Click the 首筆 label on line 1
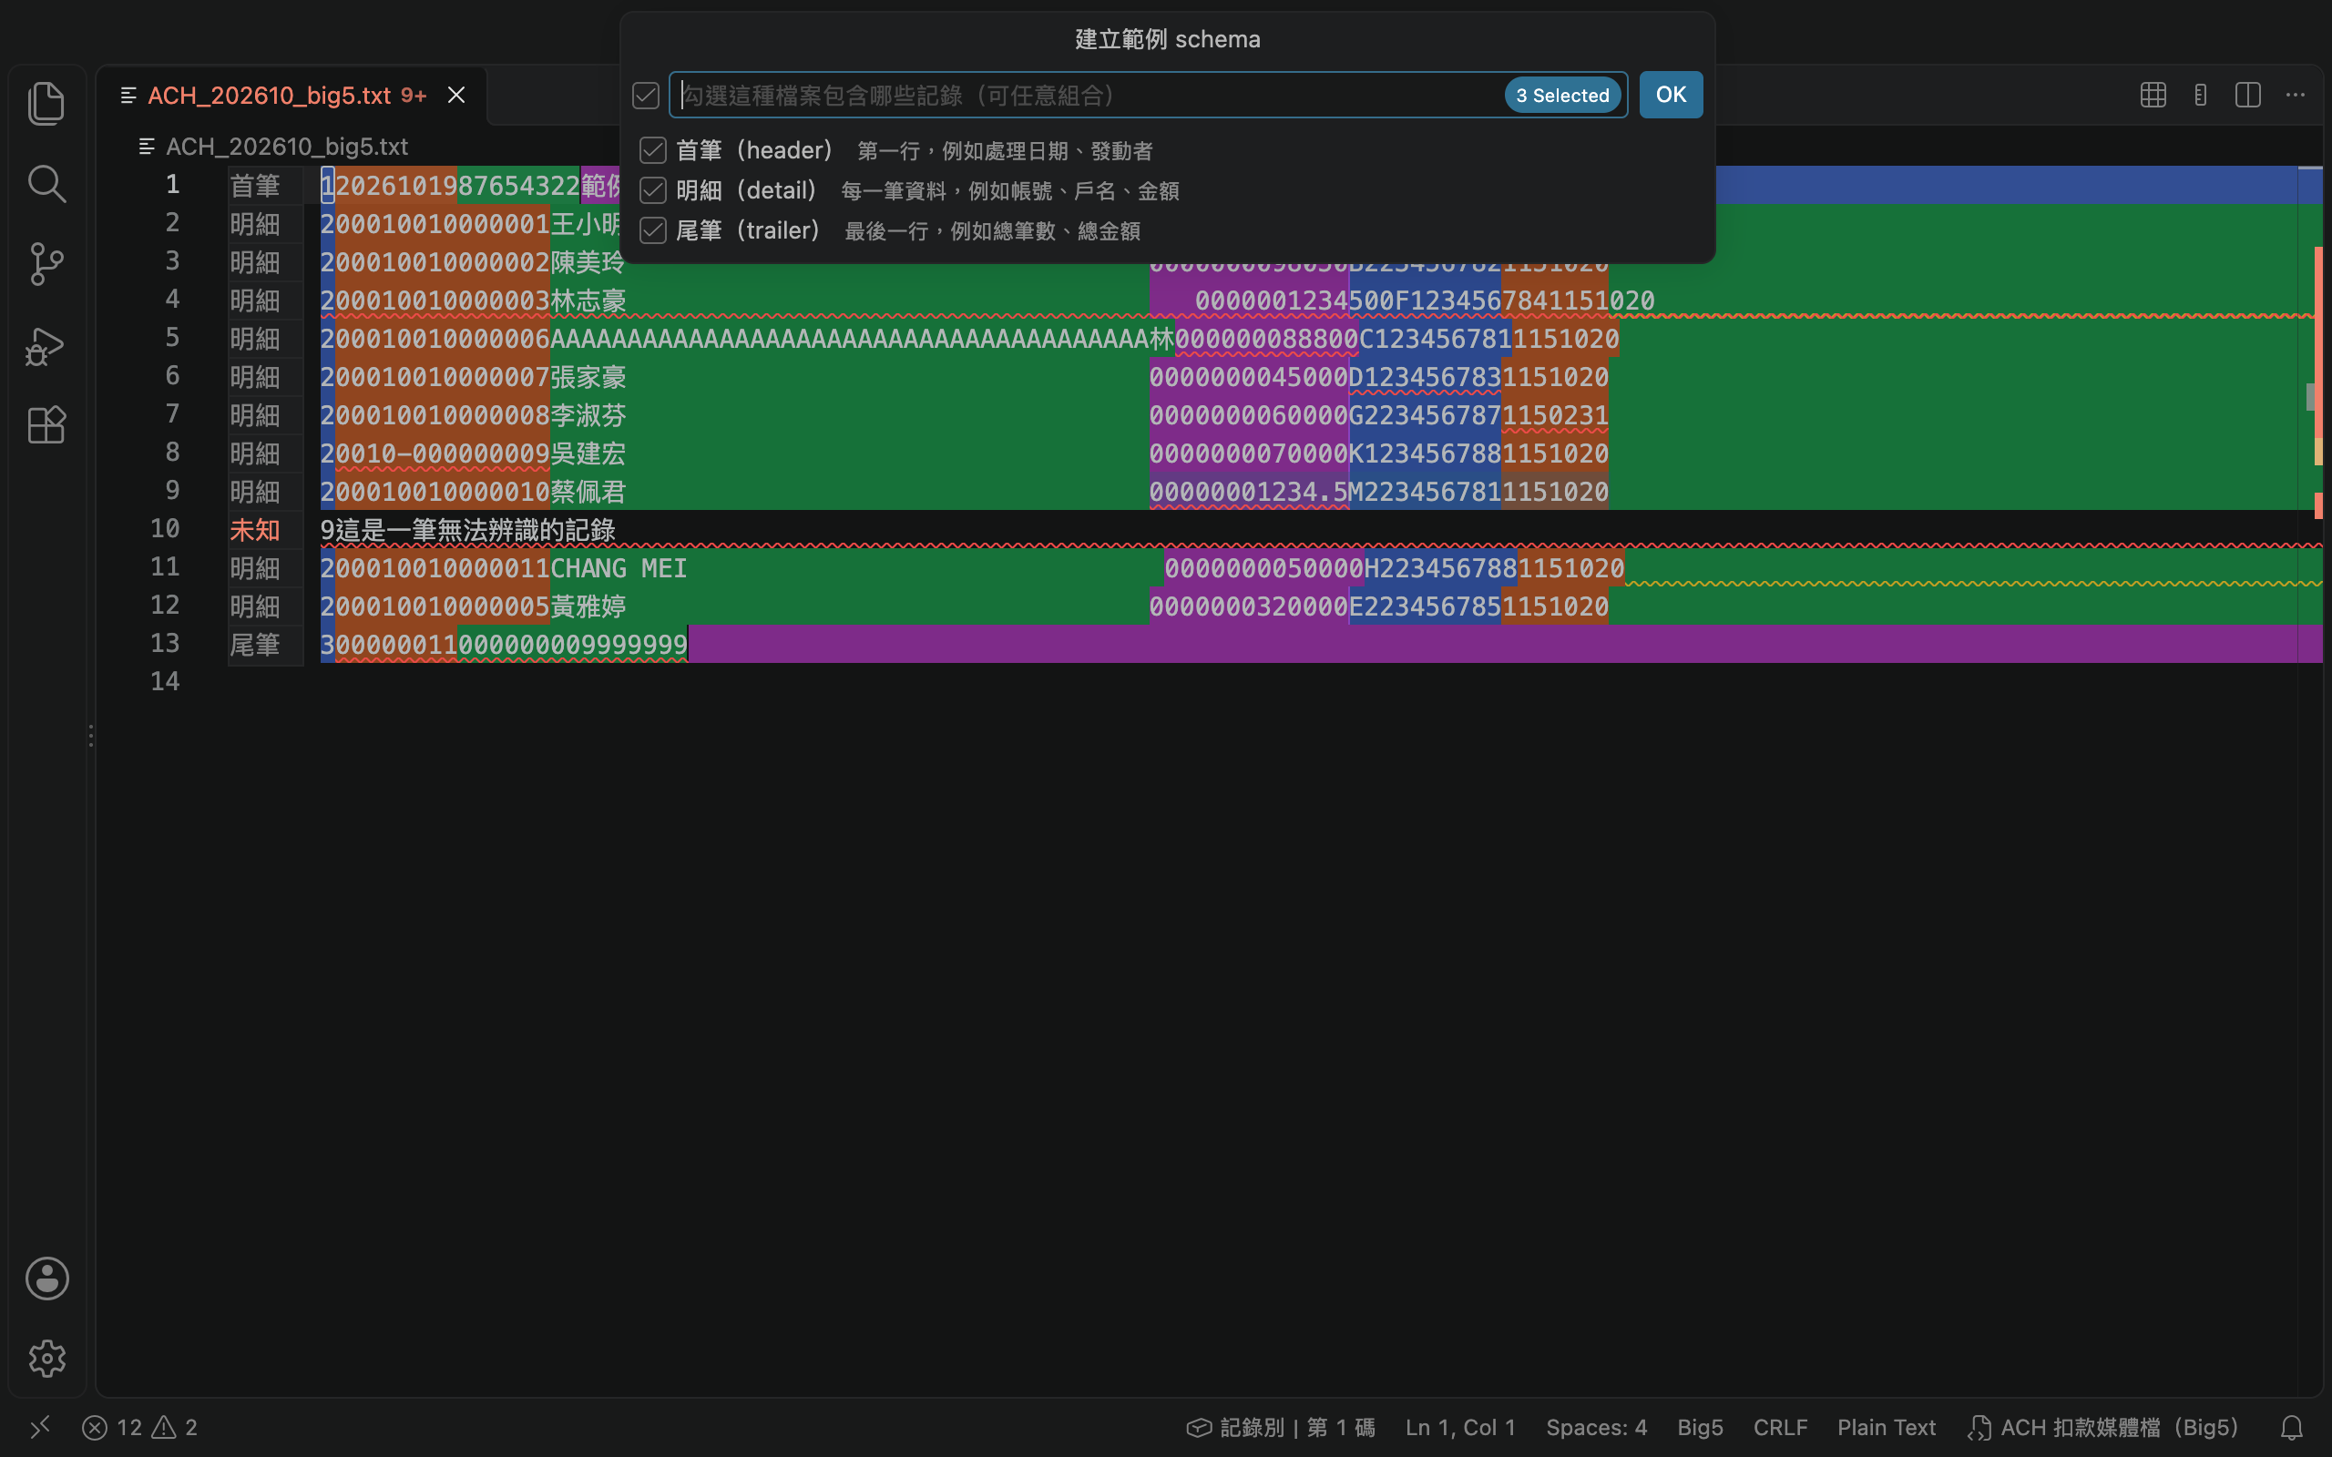 coord(254,185)
